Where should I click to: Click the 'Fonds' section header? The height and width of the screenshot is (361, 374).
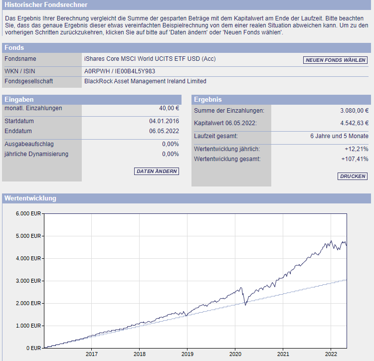coord(14,48)
